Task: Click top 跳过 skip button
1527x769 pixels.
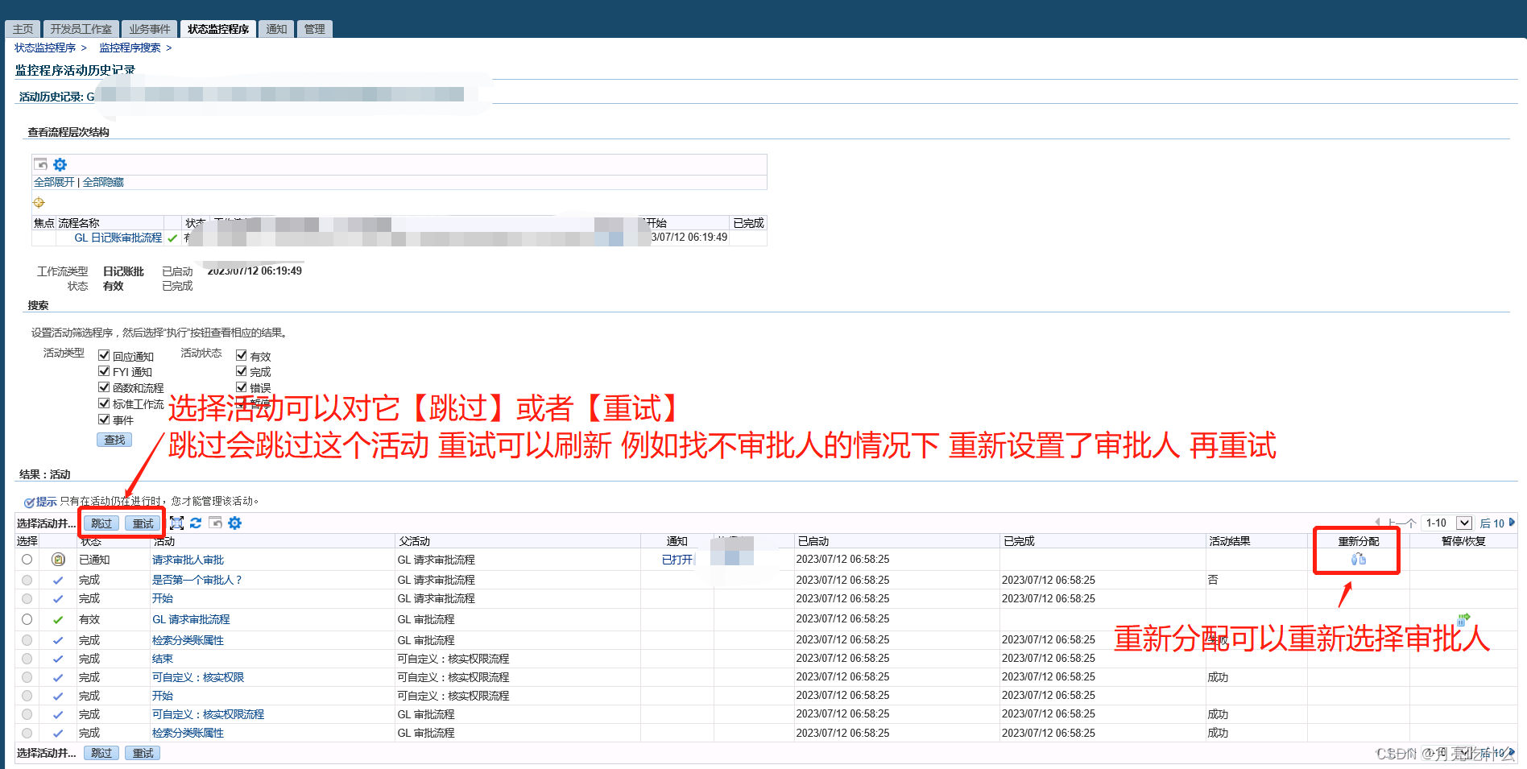Action: click(x=101, y=523)
